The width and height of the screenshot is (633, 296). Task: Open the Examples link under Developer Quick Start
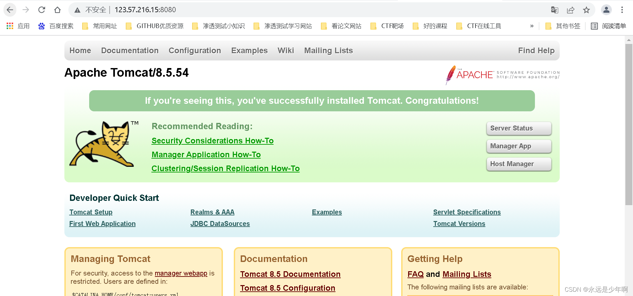pyautogui.click(x=327, y=212)
